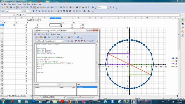Open Sidebar Properties panel icon
Screen dimensions: 185x104
(x=183, y=20)
